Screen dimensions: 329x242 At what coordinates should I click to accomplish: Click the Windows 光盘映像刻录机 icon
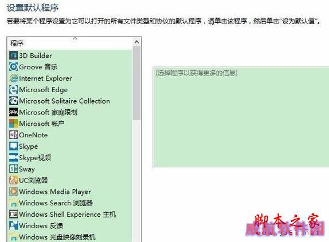point(13,237)
